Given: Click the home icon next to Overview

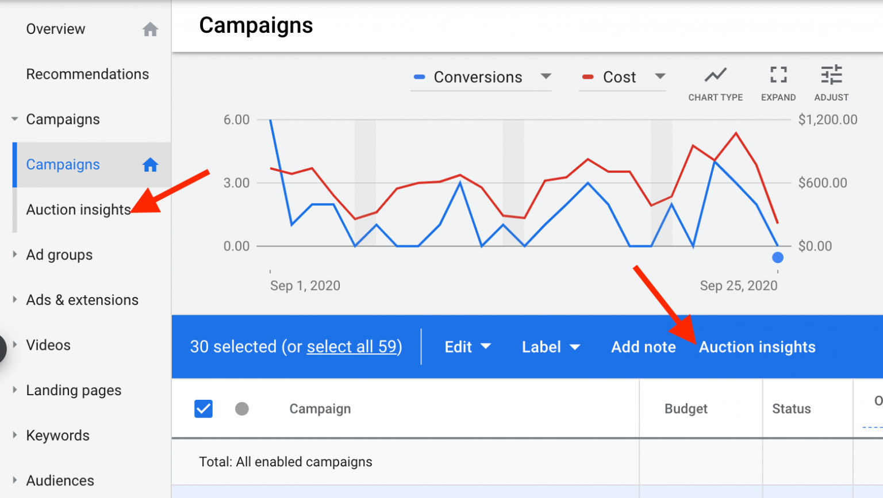Looking at the screenshot, I should pyautogui.click(x=150, y=29).
